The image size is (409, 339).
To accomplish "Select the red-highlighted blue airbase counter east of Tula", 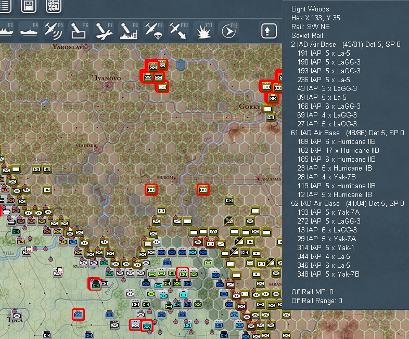I will pos(78,315).
